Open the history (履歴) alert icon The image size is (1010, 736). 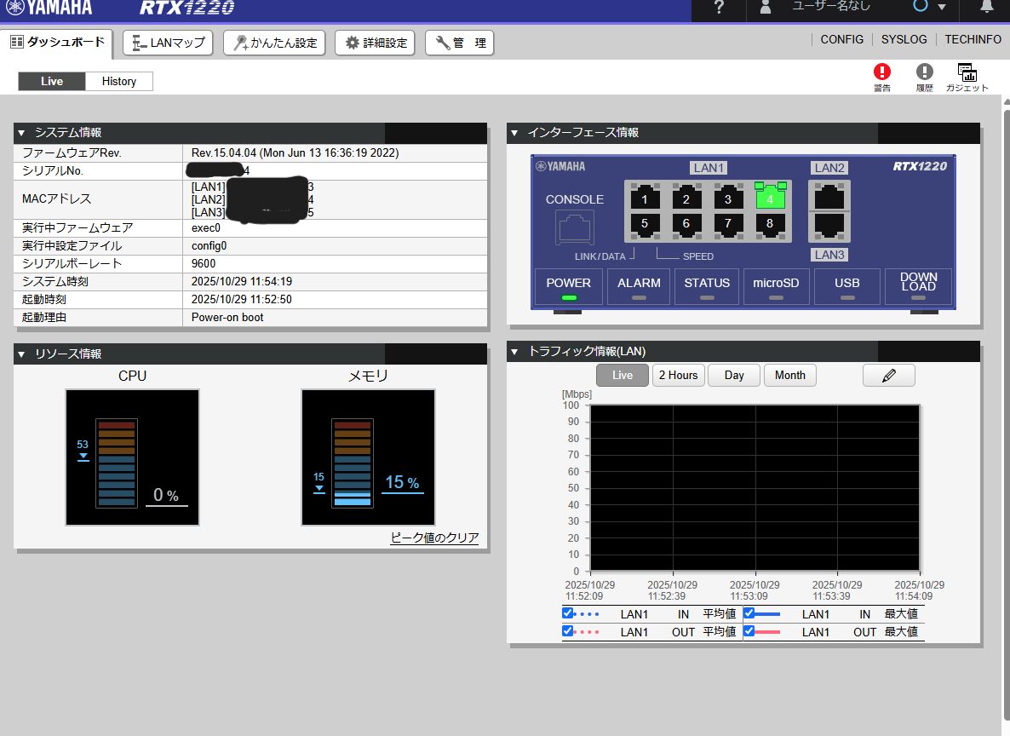(x=924, y=72)
